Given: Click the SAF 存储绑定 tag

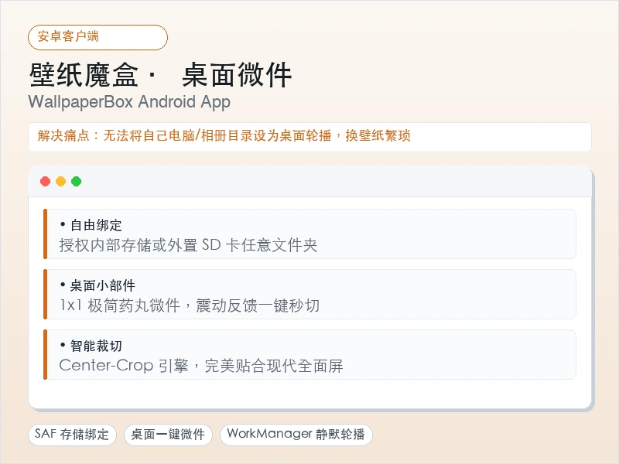Looking at the screenshot, I should coord(72,435).
